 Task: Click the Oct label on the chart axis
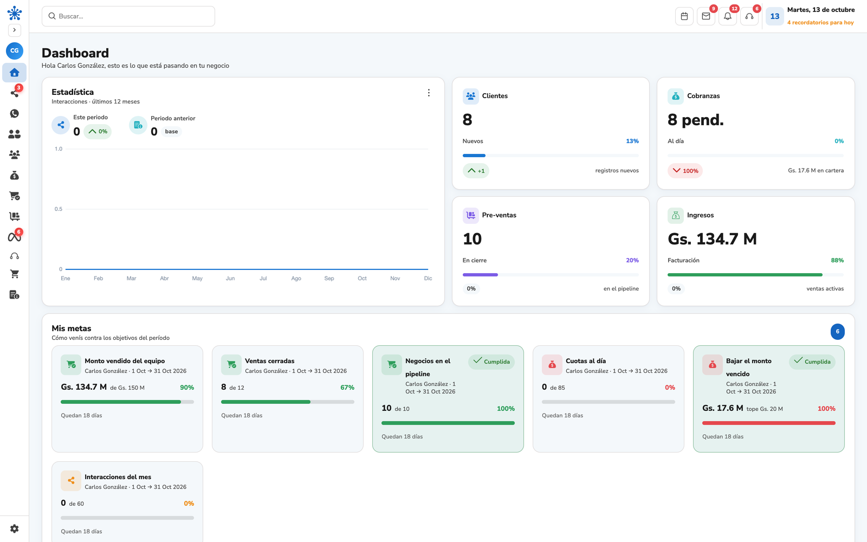tap(362, 279)
